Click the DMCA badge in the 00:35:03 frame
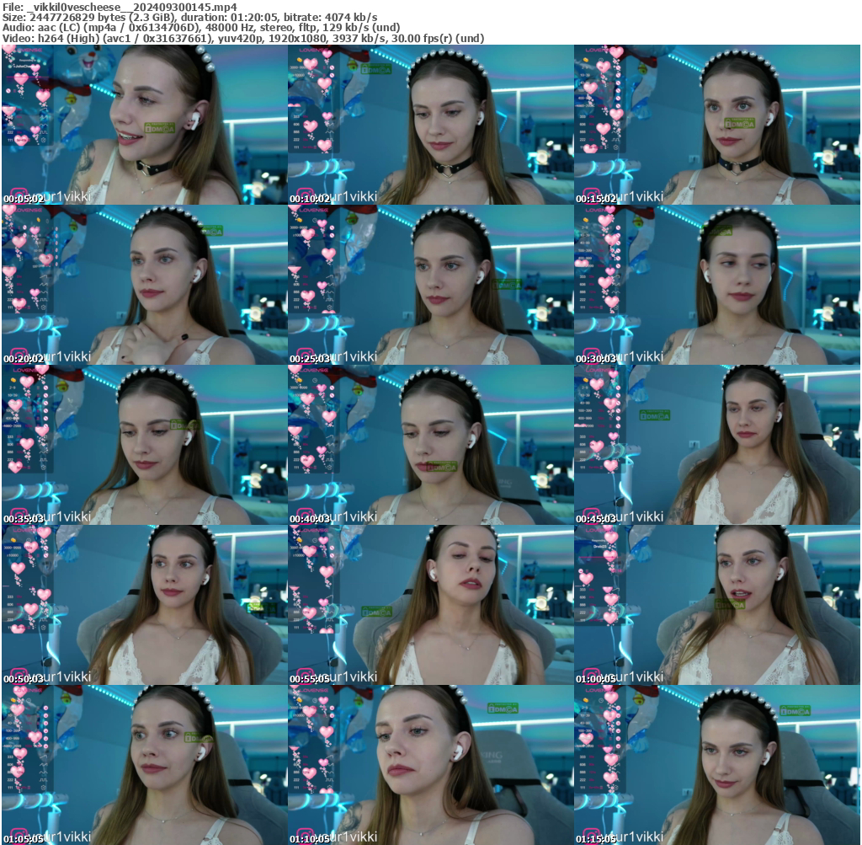Image resolution: width=862 pixels, height=845 pixels. click(x=183, y=425)
